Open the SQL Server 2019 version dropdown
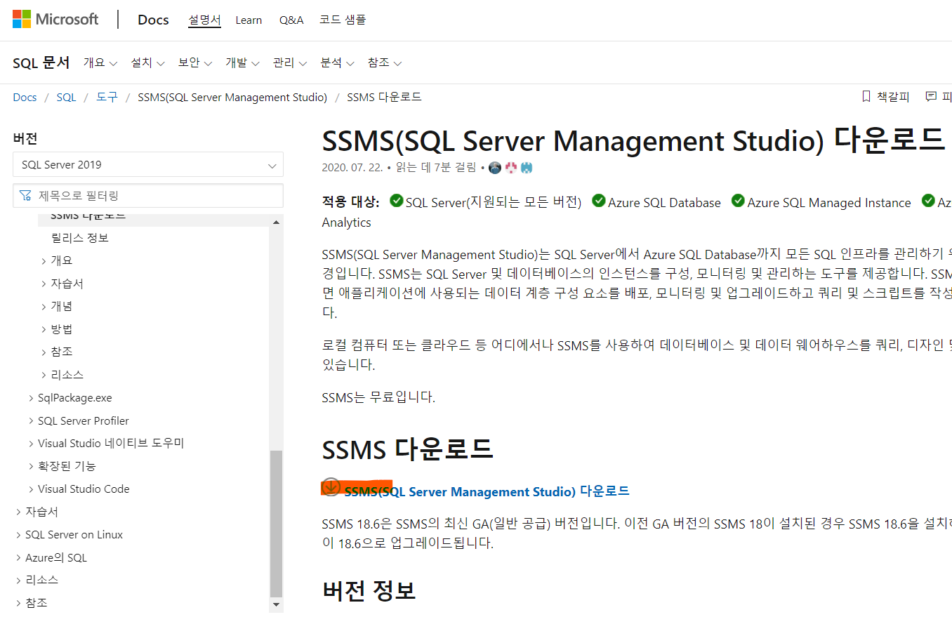 coord(148,164)
